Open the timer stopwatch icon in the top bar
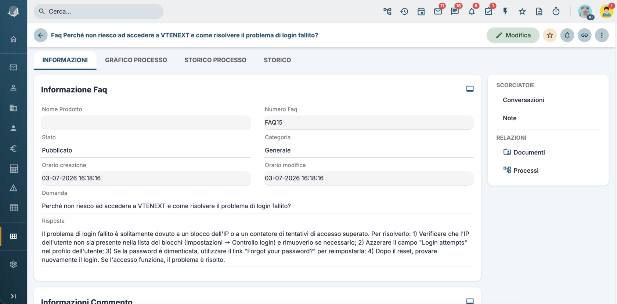 click(x=556, y=11)
